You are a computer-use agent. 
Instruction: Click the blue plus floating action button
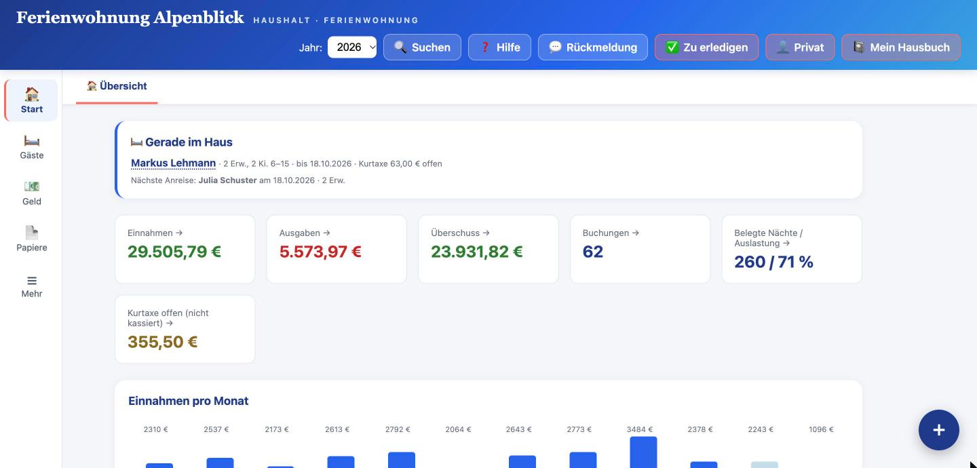tap(938, 430)
